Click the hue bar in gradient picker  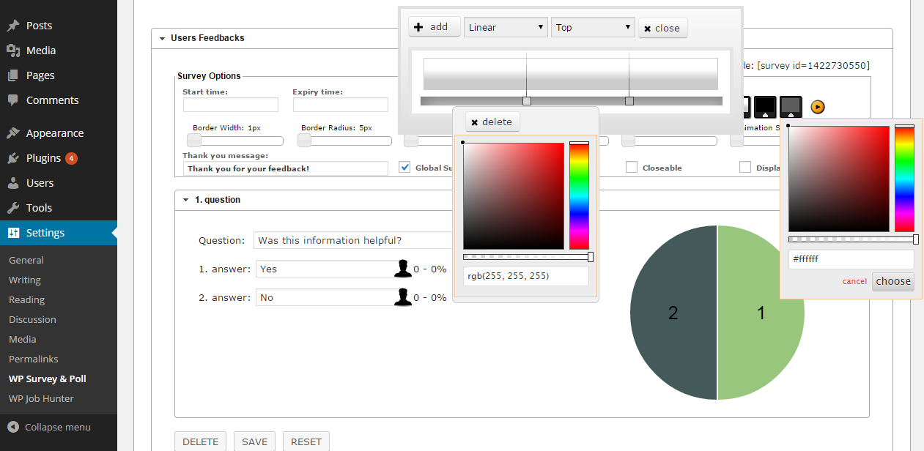[579, 196]
